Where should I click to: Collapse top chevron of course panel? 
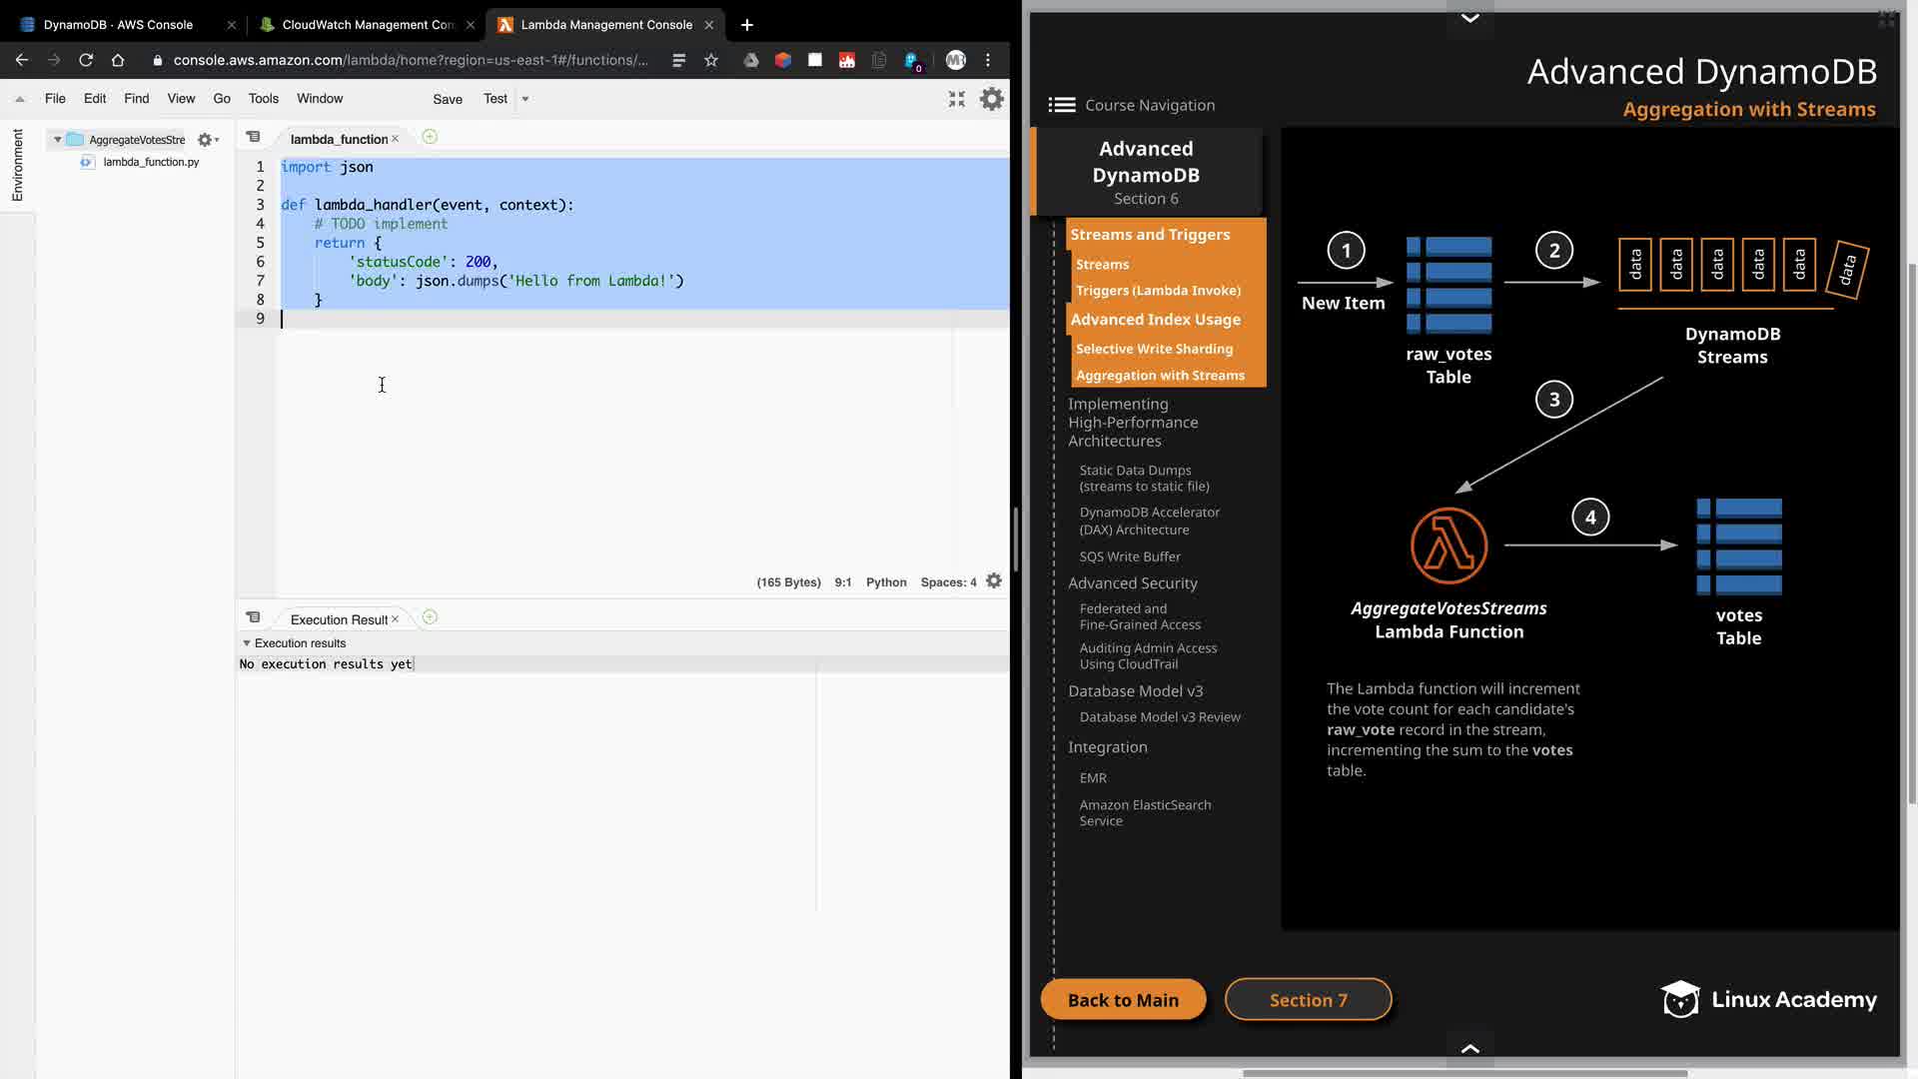point(1469,17)
